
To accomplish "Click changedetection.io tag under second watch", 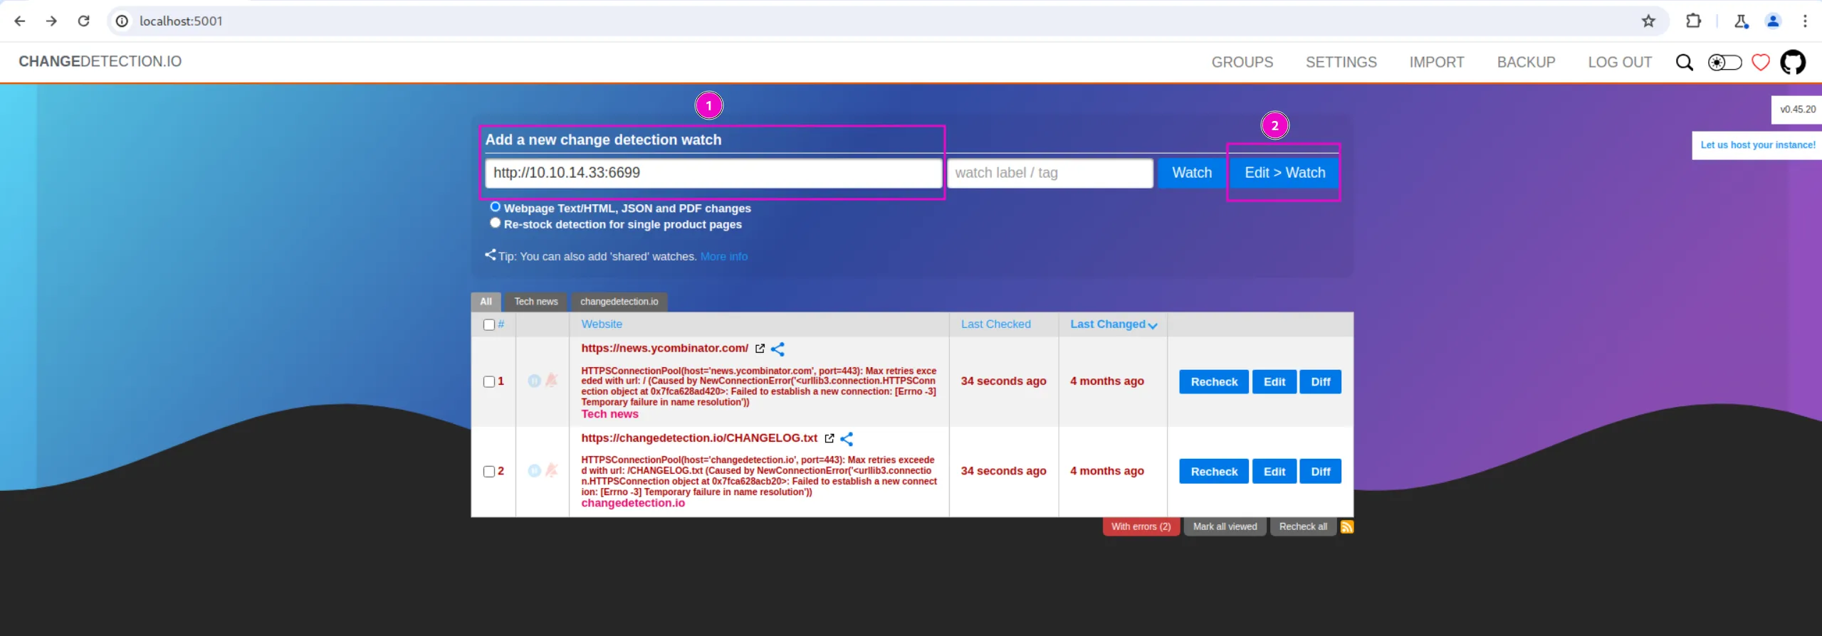I will coord(633,503).
